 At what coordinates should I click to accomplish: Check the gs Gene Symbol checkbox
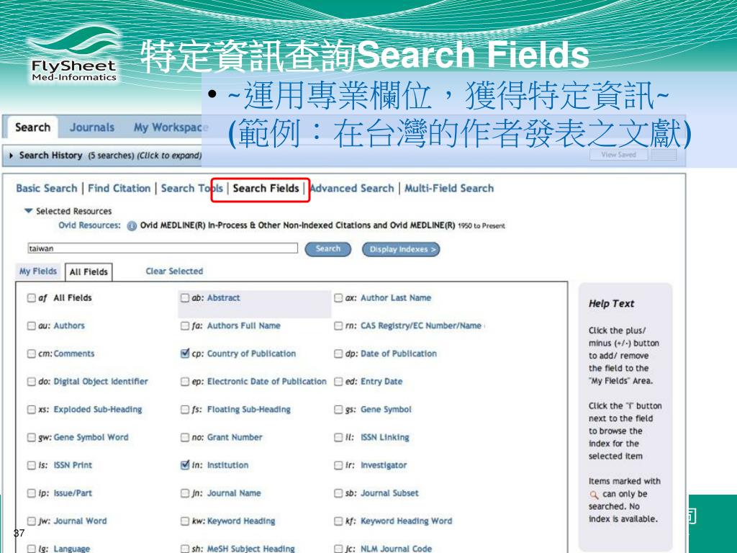click(338, 410)
